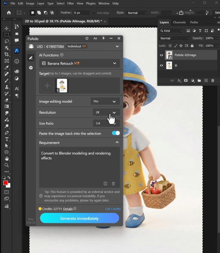Select the Eyedropper tool

[x=7, y=67]
